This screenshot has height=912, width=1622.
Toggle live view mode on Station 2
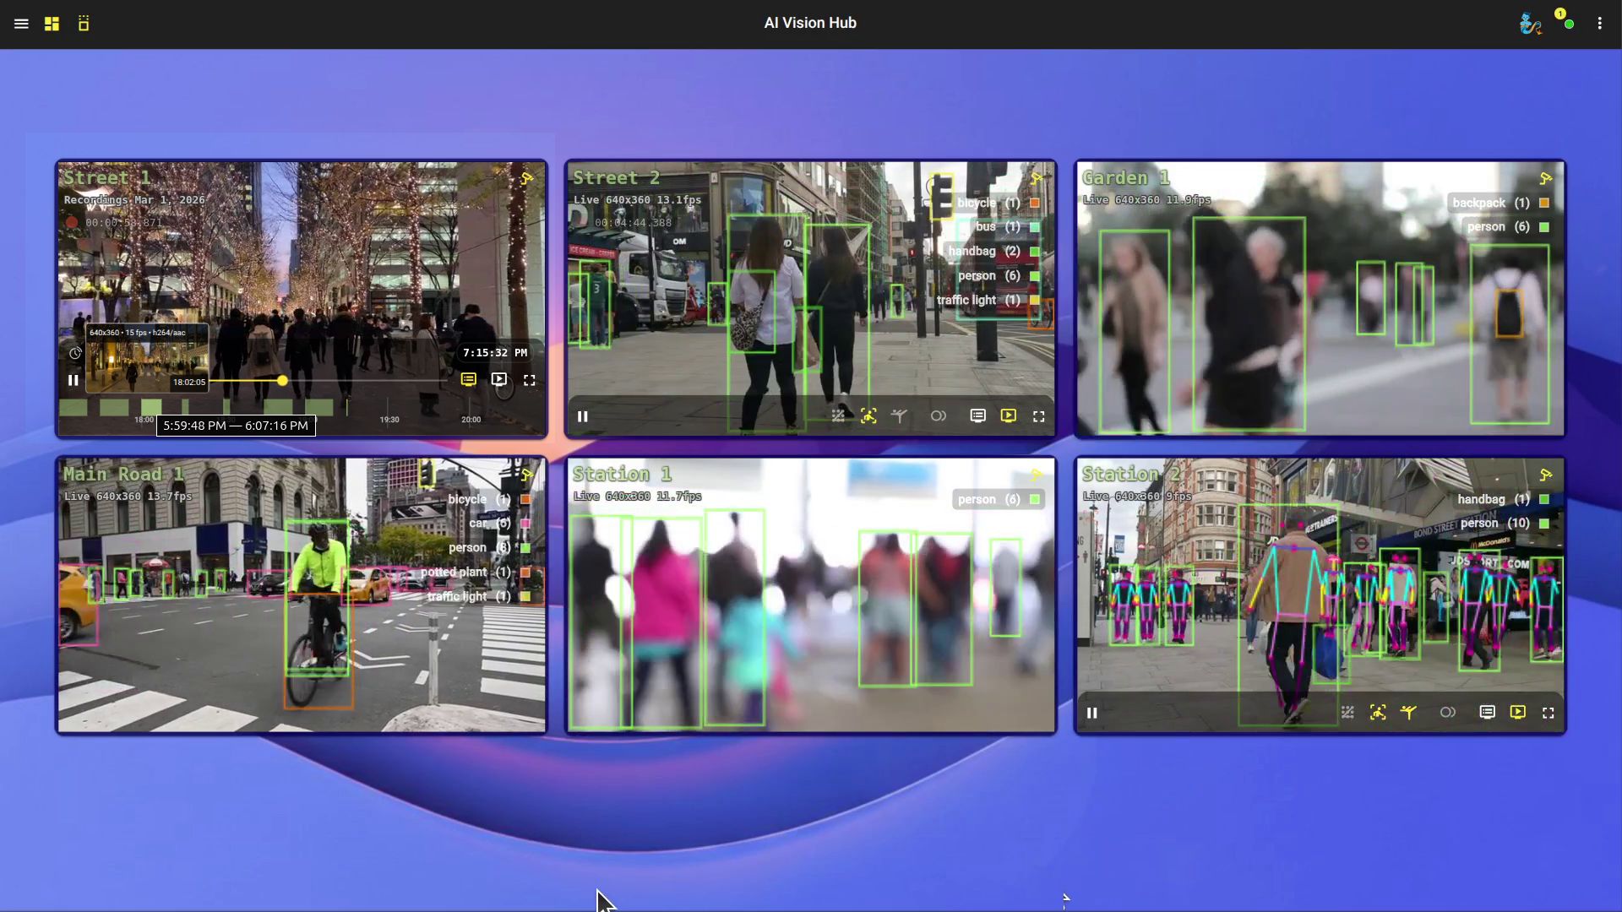click(x=1518, y=713)
